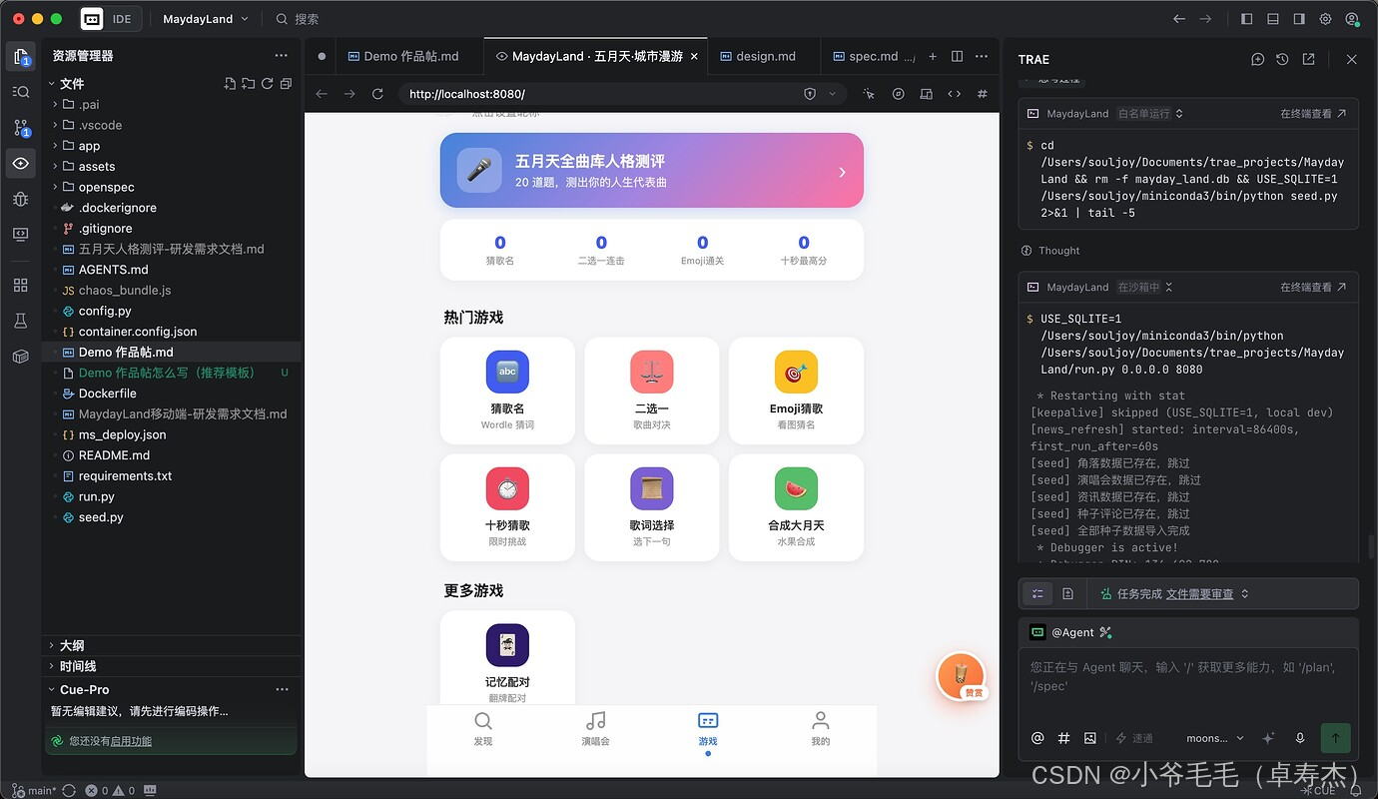Open the 白名单运行 run mode dropdown
1378x799 pixels.
coord(1150,114)
